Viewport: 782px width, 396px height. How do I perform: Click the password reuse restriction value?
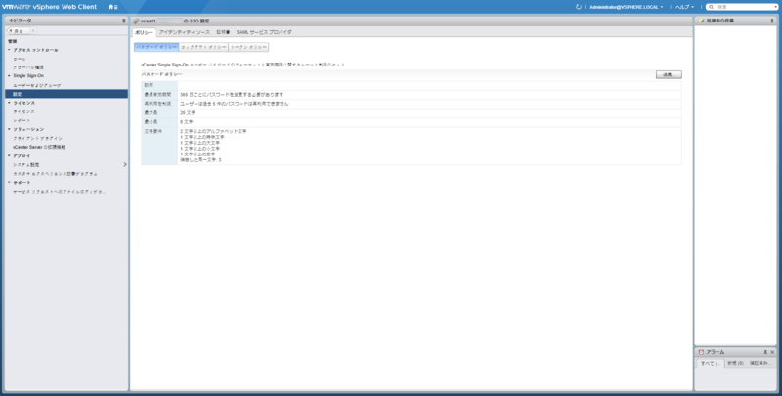tap(235, 104)
